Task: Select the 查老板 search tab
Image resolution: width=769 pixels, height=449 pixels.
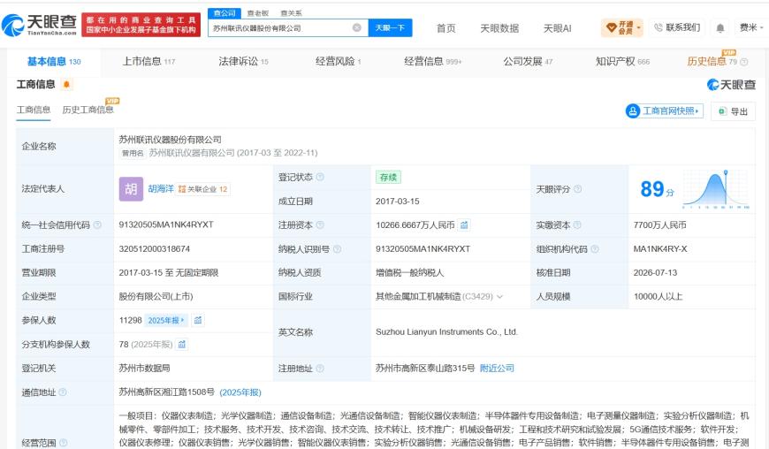Action: (257, 13)
